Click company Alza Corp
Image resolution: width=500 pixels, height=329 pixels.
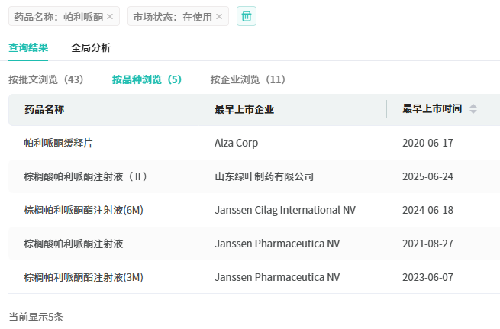click(x=237, y=143)
